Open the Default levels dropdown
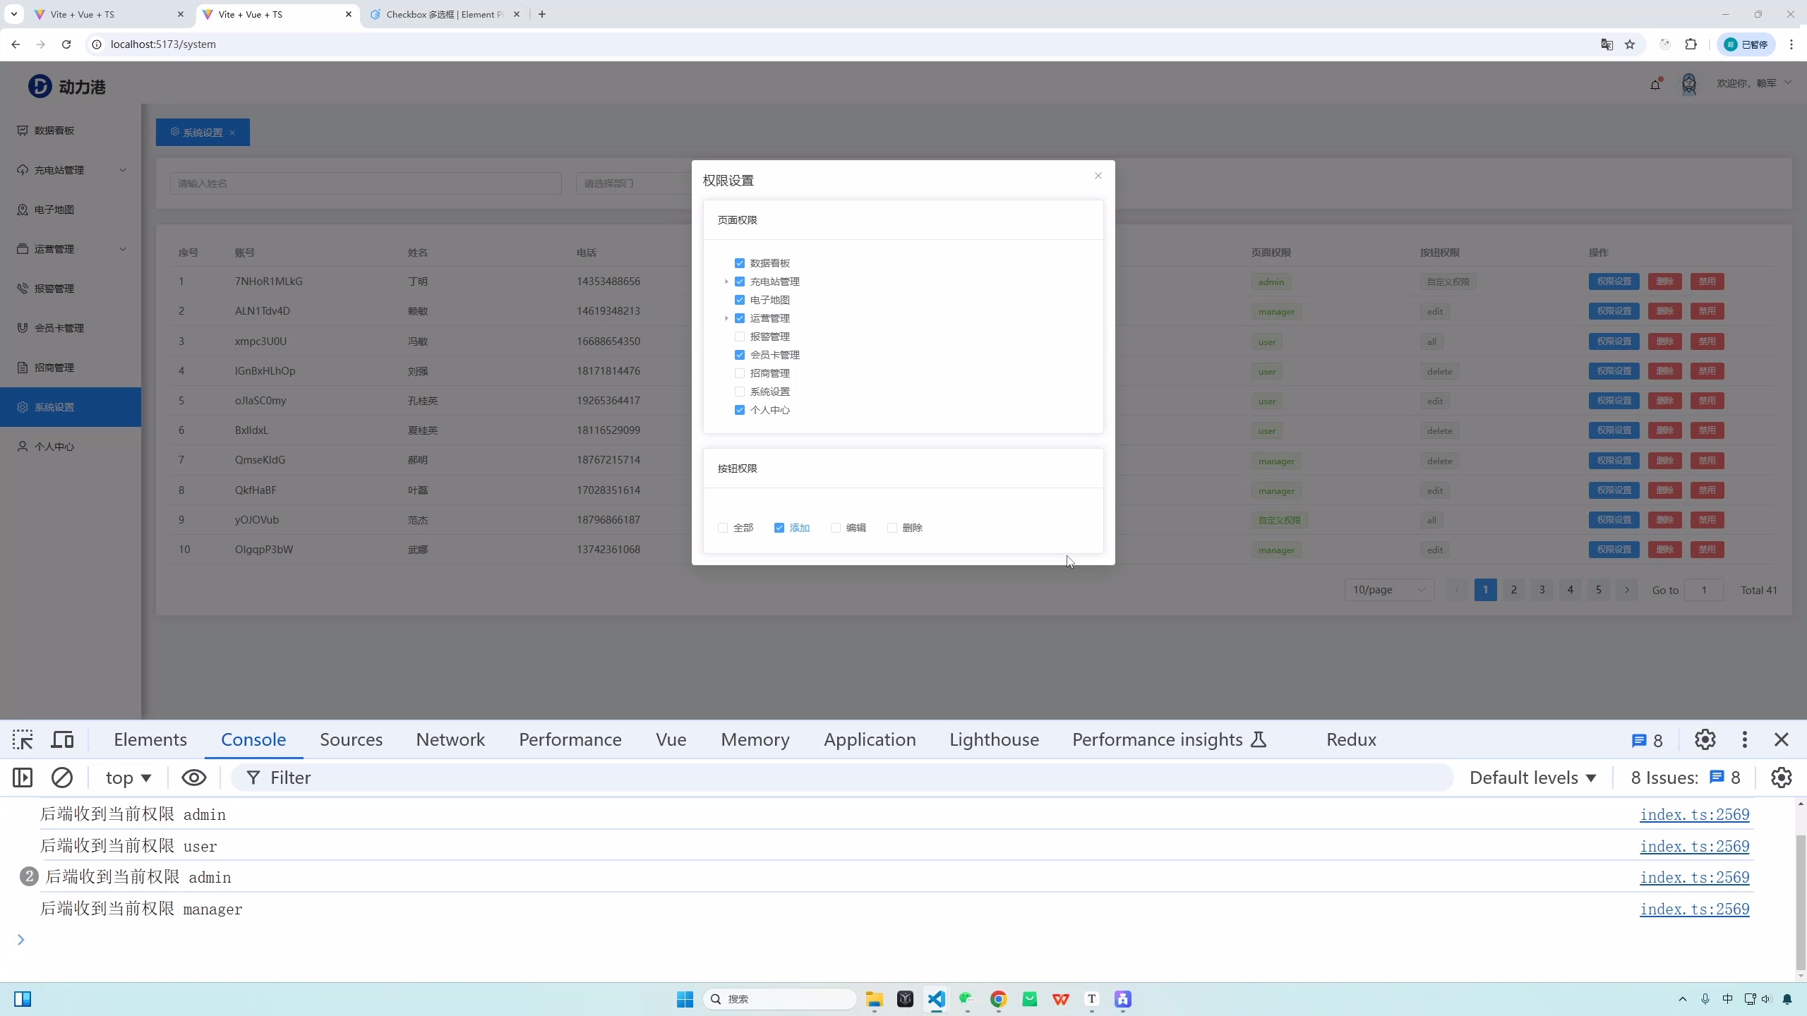 [x=1532, y=778]
